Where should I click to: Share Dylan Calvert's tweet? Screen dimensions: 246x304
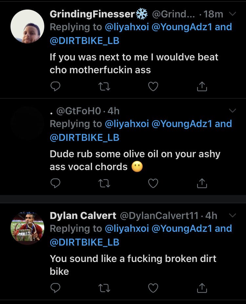pos(202,288)
